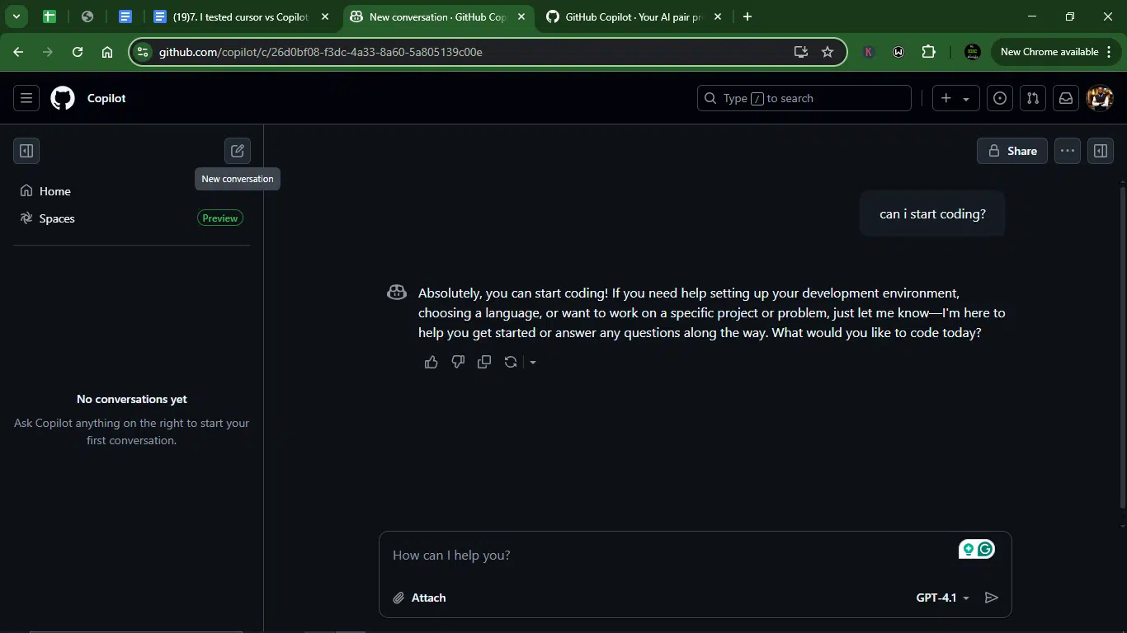Open regenerate options dropdown arrow

533,362
